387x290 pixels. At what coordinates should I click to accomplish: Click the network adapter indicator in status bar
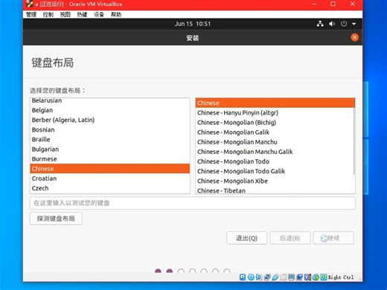tap(267, 277)
